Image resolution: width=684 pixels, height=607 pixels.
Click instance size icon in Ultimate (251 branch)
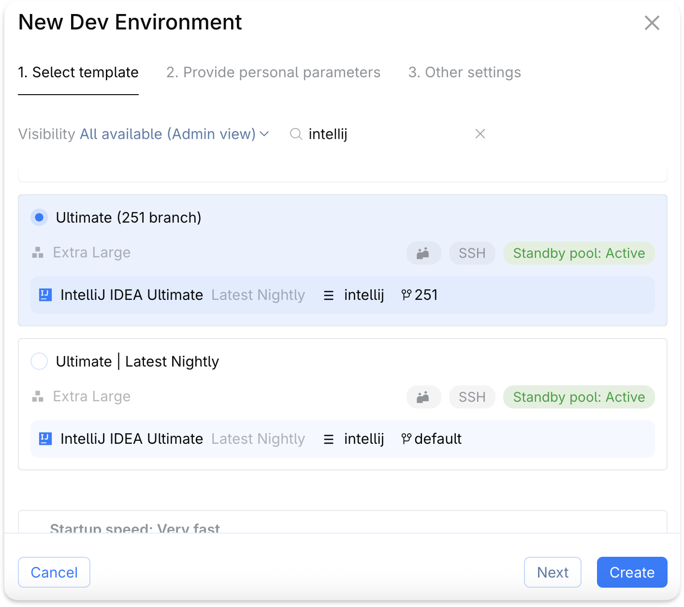38,253
